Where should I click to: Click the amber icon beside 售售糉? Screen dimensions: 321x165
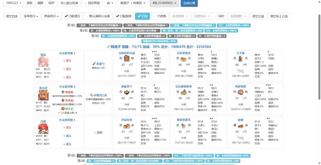[63, 101]
